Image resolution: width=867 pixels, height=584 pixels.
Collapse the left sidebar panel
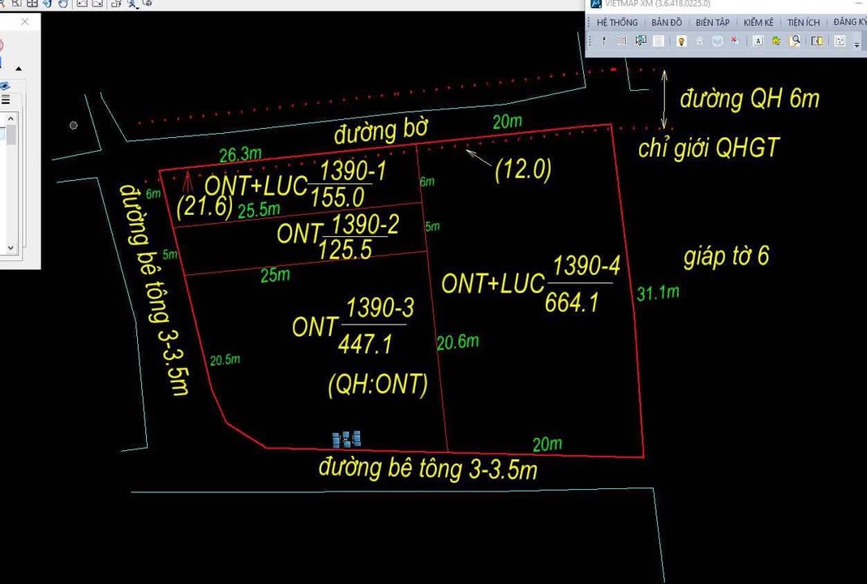24,22
